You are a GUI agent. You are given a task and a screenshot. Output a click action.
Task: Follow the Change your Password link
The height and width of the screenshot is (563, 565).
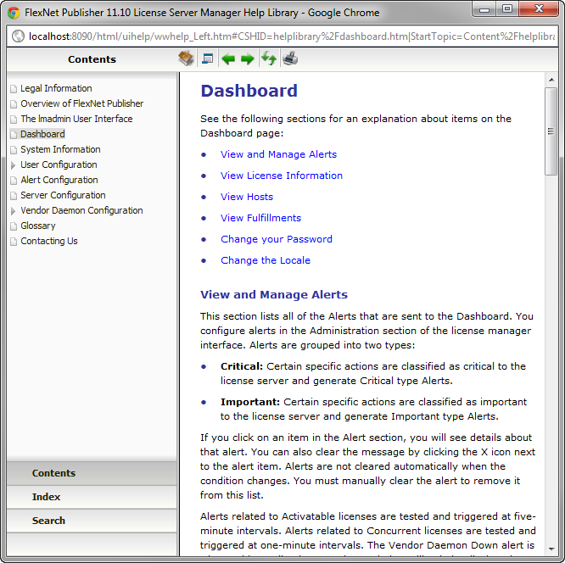[277, 240]
